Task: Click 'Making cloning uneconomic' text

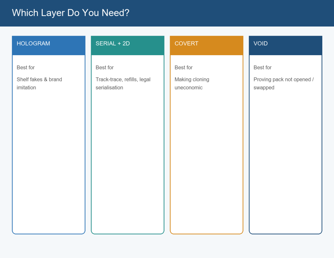Action: pos(192,83)
